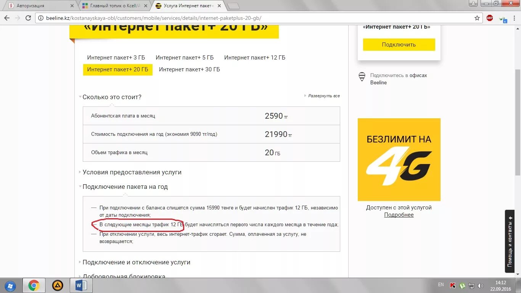
Task: Click the Безлимит на 4G banner
Action: click(399, 159)
